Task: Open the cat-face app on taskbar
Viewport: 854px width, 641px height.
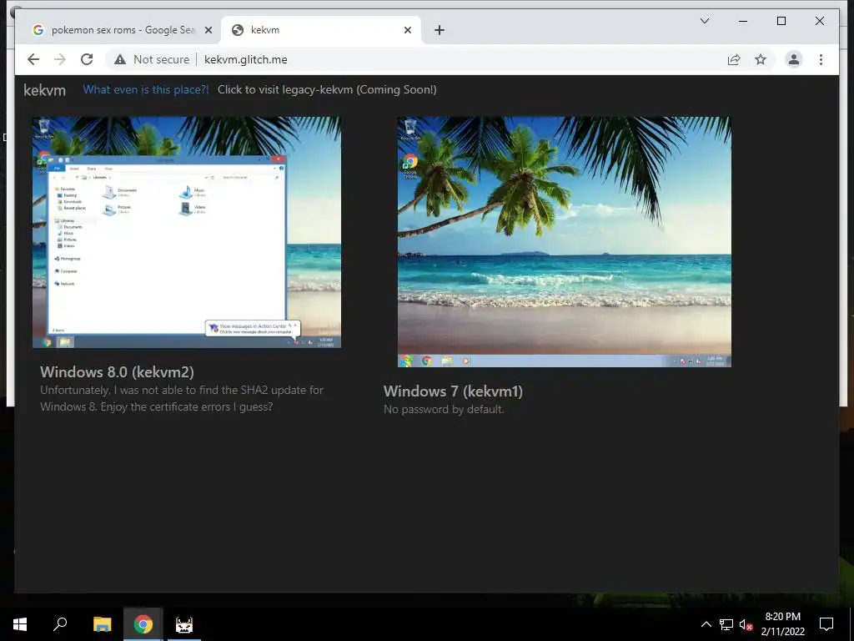Action: (x=184, y=624)
